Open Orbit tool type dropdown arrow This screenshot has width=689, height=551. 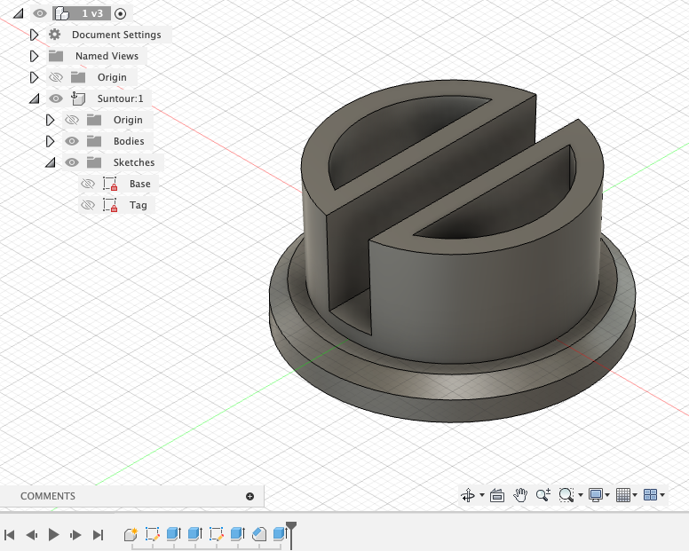[x=482, y=495]
